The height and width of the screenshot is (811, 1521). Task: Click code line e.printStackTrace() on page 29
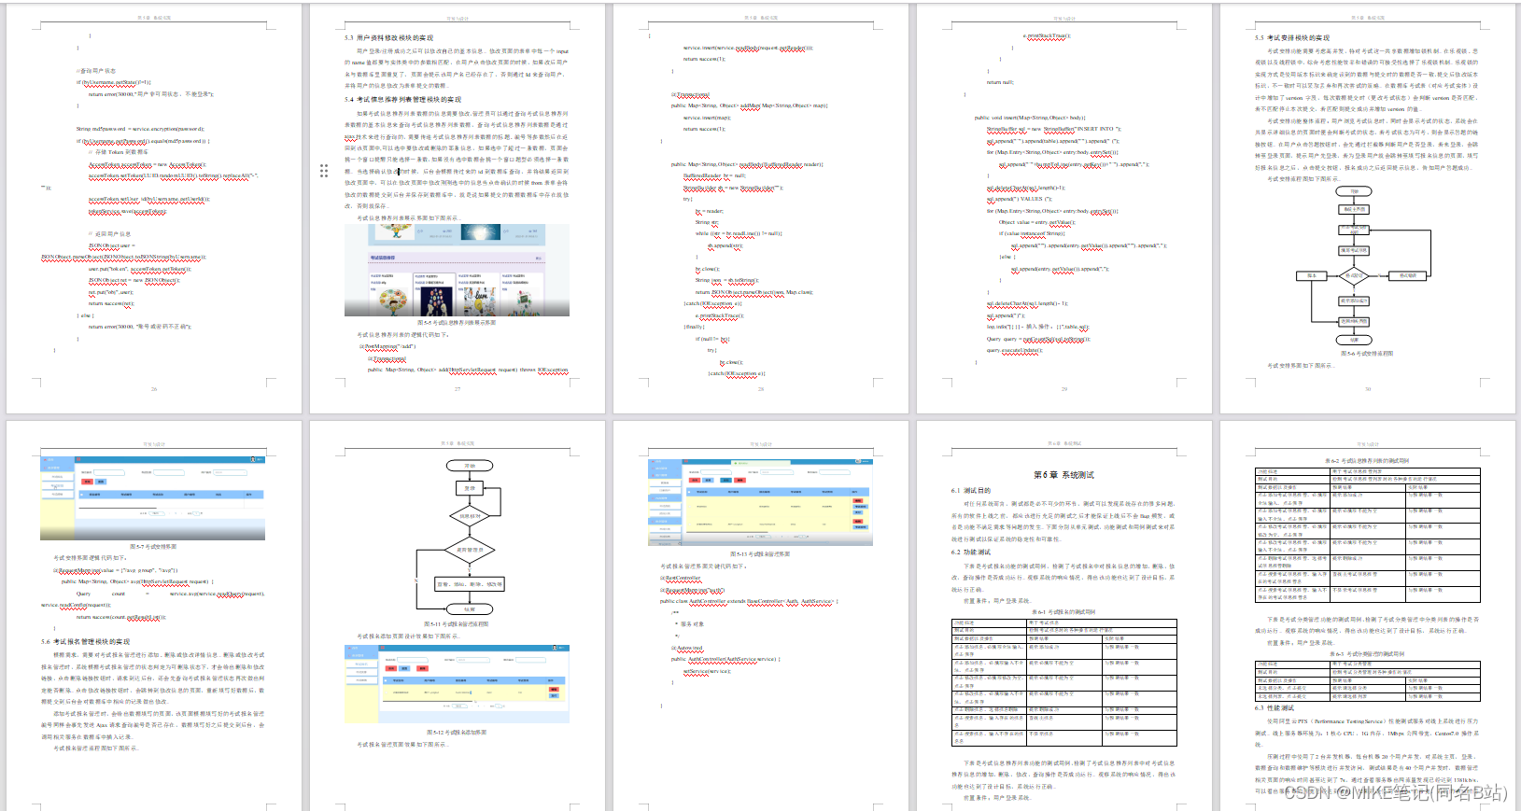(1046, 35)
